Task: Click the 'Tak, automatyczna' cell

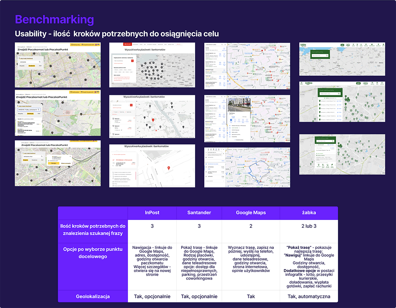Action: click(x=309, y=296)
